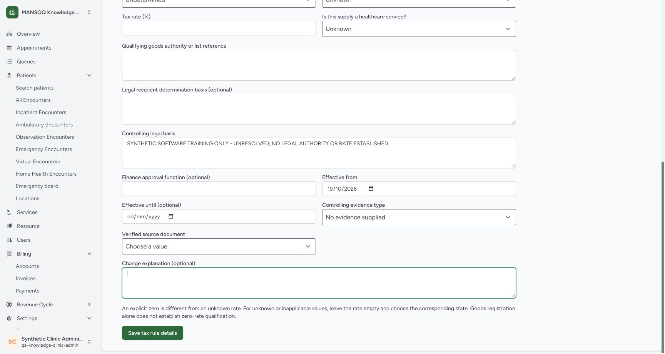Expand the Revenue Cycle section chevron

click(x=89, y=304)
